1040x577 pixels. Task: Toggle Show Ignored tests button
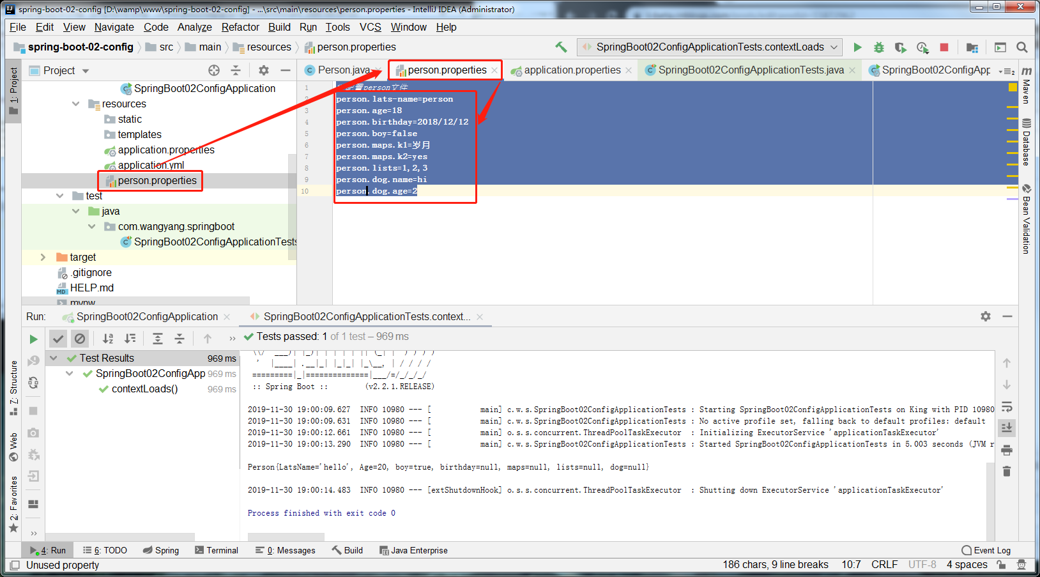click(80, 339)
